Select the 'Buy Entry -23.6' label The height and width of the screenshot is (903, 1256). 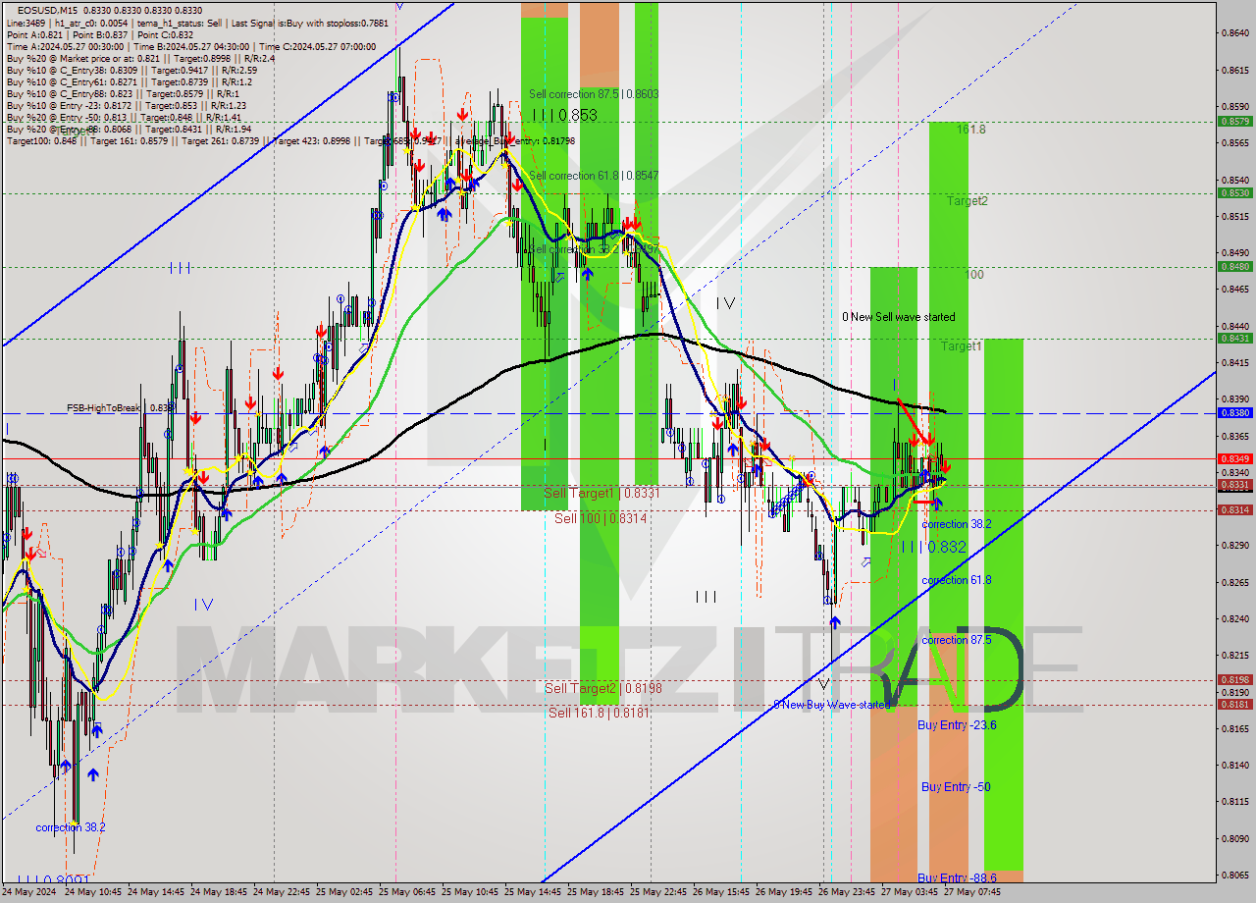tap(957, 725)
